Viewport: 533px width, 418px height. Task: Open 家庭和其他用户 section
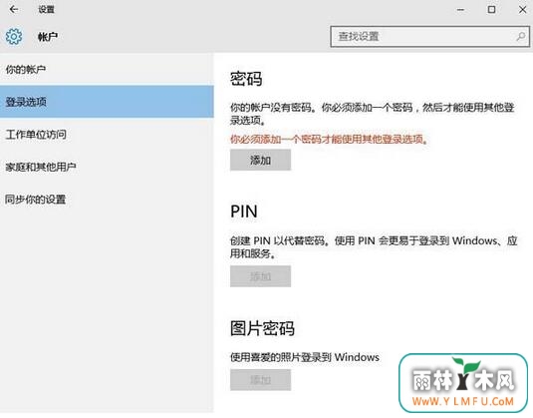tap(107, 167)
